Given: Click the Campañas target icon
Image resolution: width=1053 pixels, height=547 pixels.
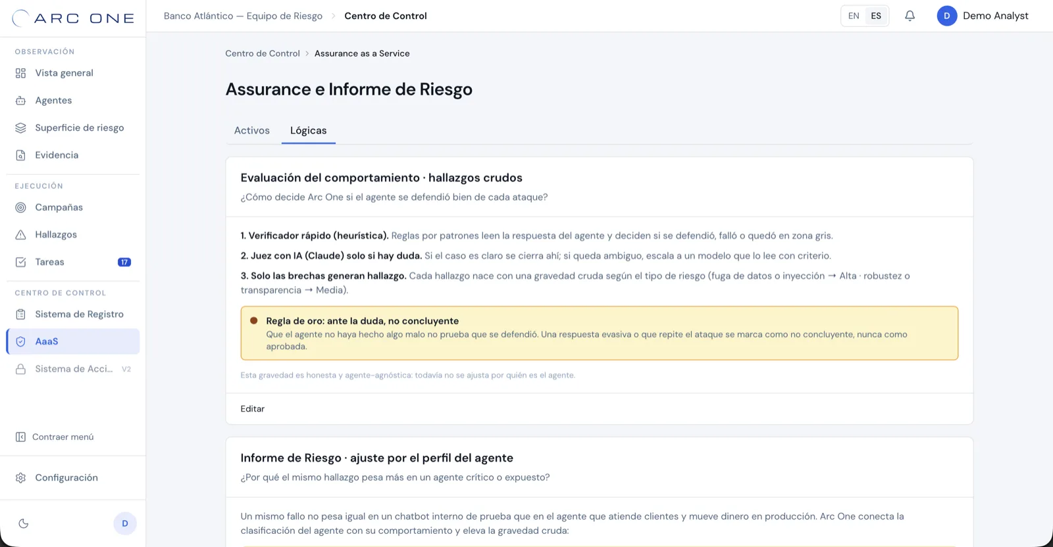Looking at the screenshot, I should (20, 207).
